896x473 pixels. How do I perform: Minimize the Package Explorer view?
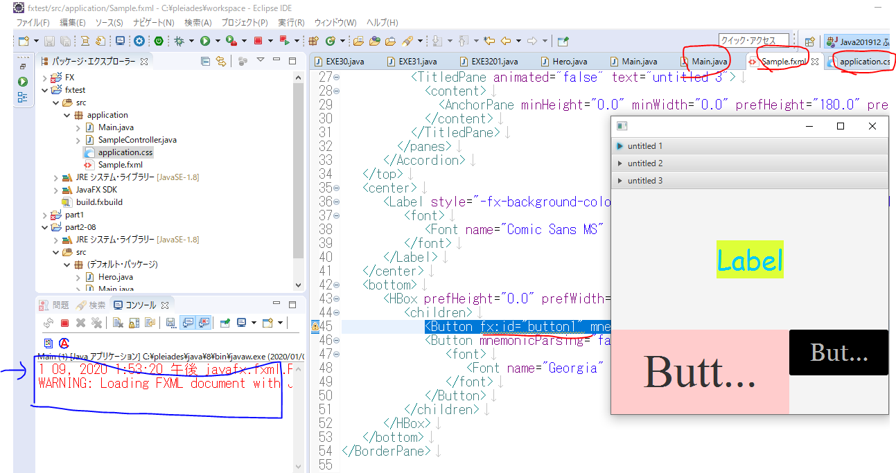pos(277,60)
